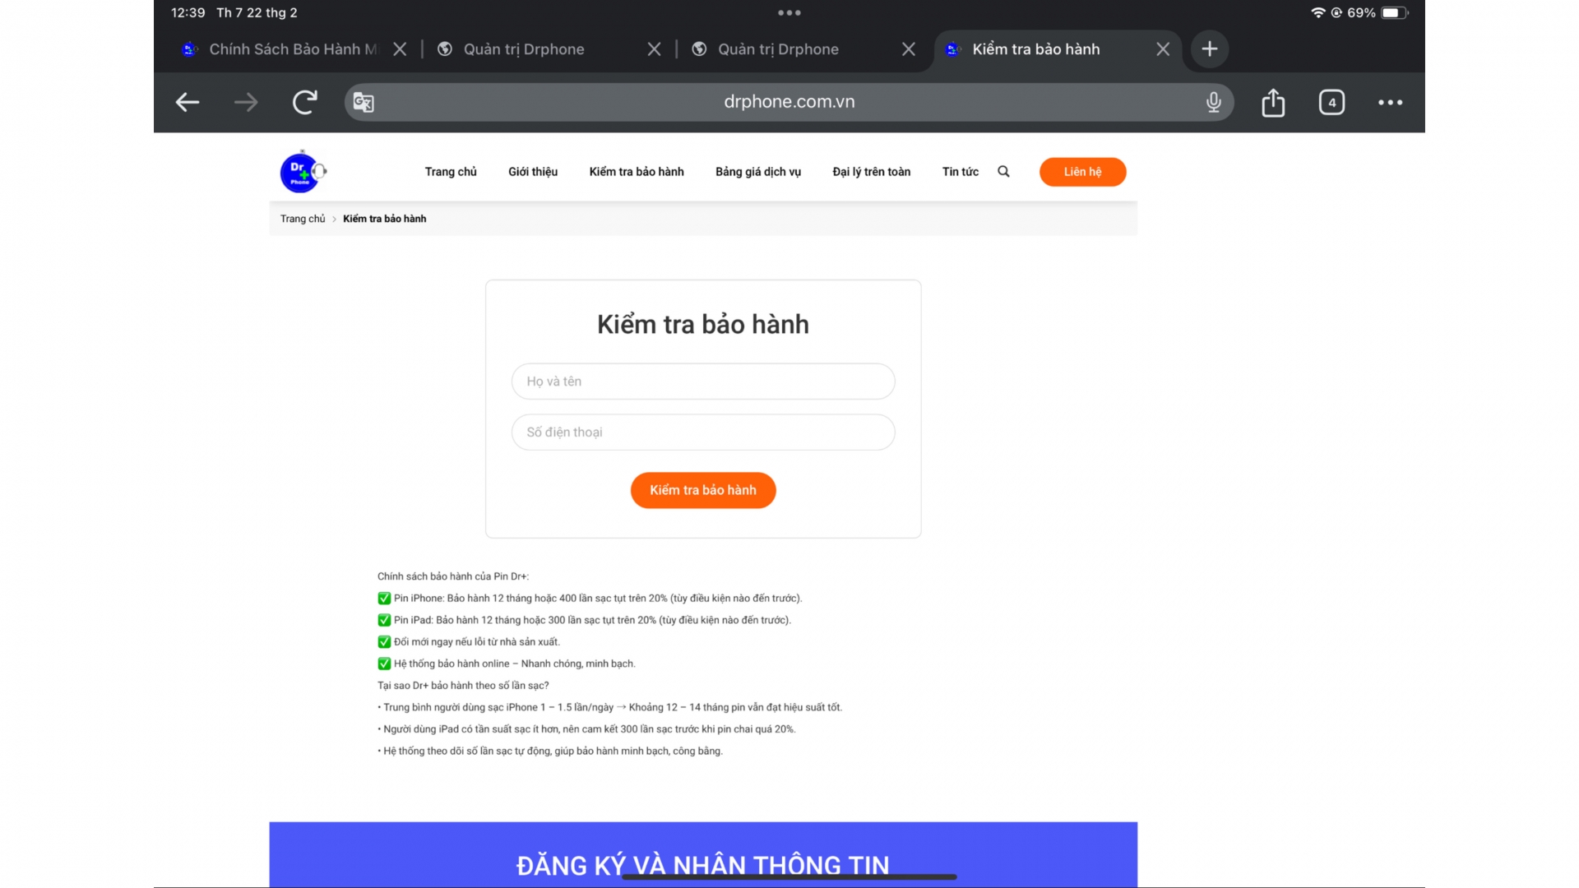Tap the browser back arrow
This screenshot has width=1579, height=888.
(188, 102)
